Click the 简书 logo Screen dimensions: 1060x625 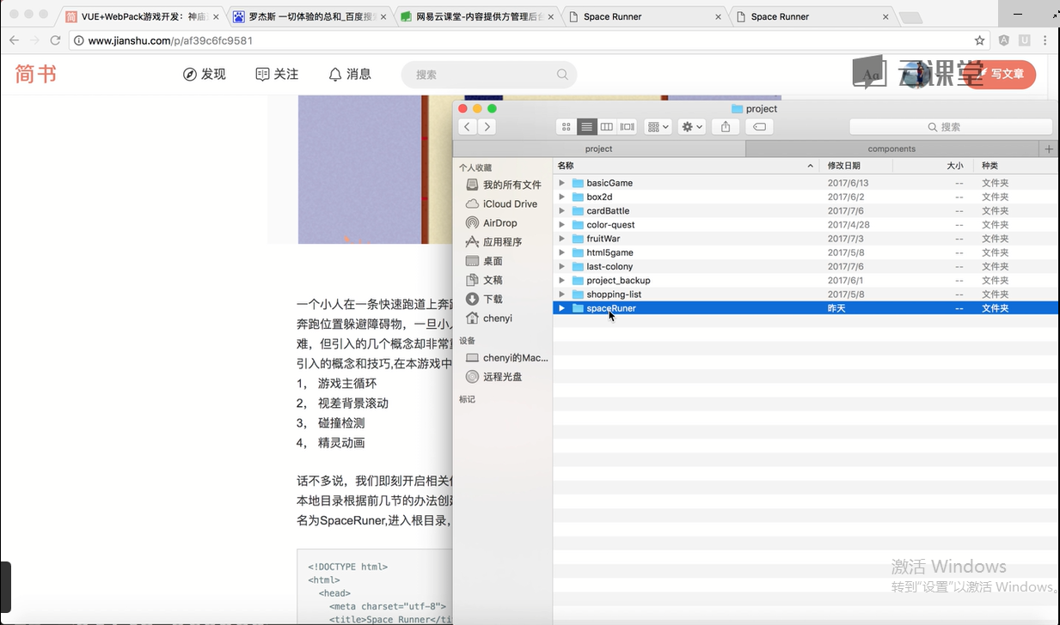coord(35,75)
